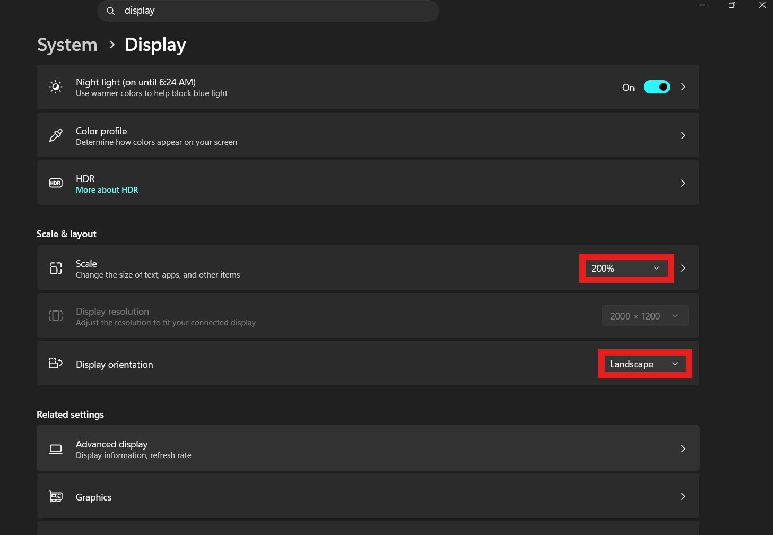This screenshot has width=773, height=535.
Task: Click the Color profile eyedropper icon
Action: pos(56,135)
